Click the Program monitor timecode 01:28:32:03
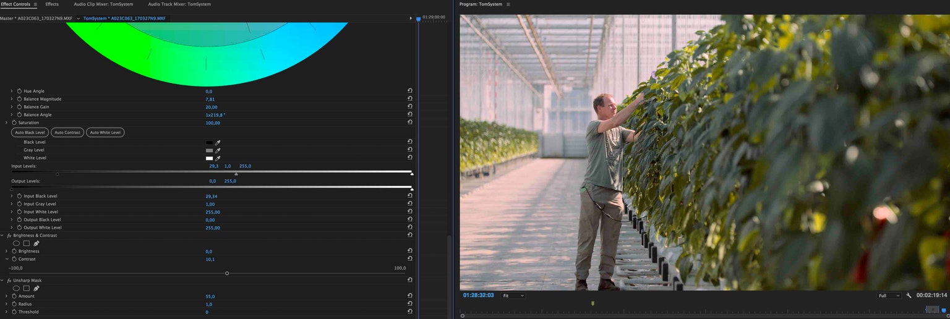This screenshot has width=950, height=319. [478, 296]
